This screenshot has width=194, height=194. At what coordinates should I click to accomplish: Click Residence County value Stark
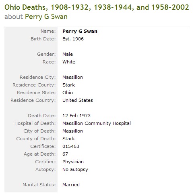(x=68, y=85)
